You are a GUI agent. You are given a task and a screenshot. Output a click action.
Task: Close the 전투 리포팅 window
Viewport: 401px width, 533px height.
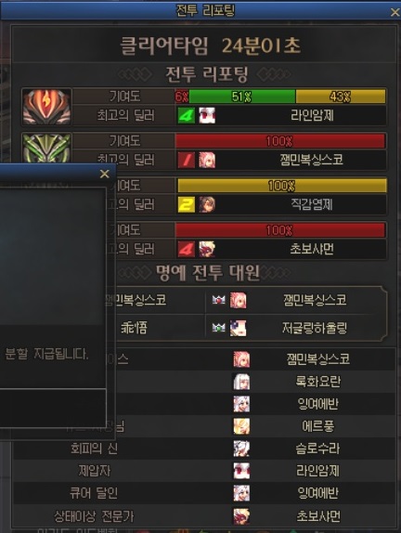[395, 13]
